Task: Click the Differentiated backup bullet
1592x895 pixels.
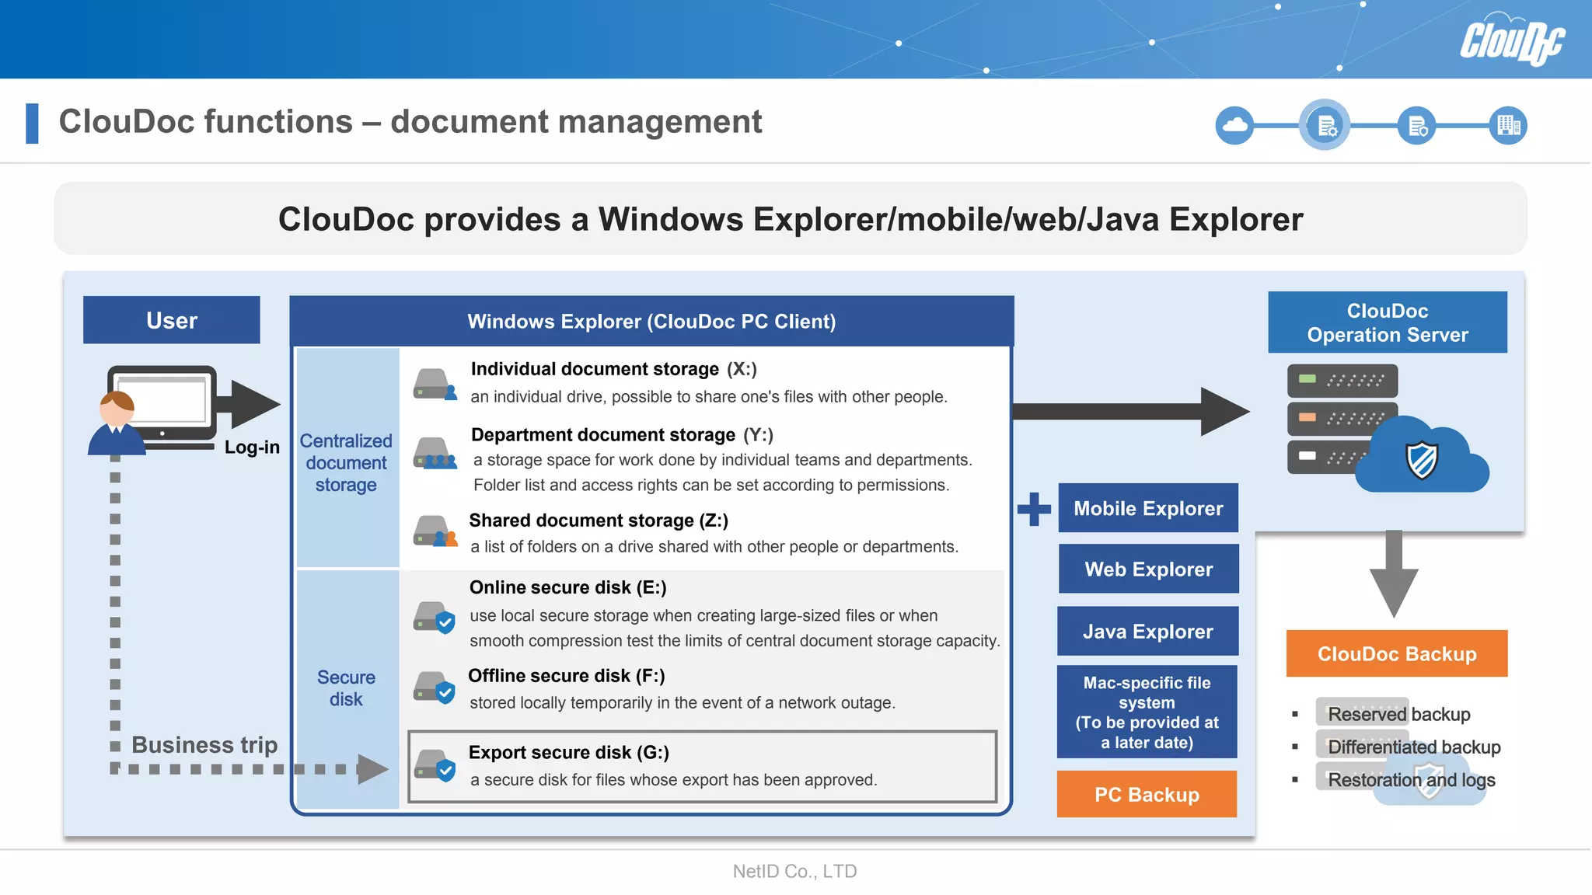Action: [1414, 747]
